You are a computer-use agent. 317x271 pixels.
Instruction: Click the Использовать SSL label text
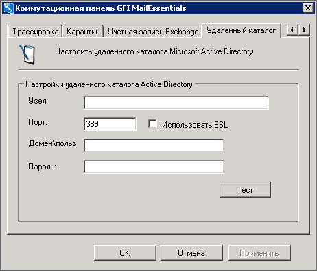[195, 125]
